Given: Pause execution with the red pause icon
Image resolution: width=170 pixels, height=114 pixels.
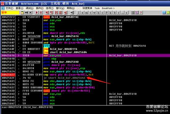Looking at the screenshot, I should (41, 13).
